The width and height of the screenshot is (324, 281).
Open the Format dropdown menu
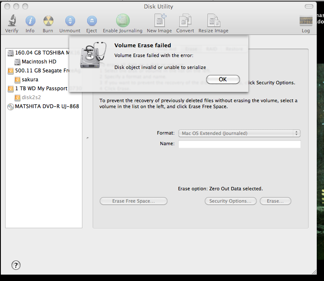(239, 133)
